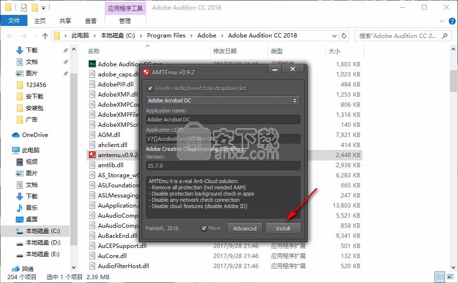Select the amtemu.v0.9.2 file icon
458x283 pixels.
coord(92,155)
